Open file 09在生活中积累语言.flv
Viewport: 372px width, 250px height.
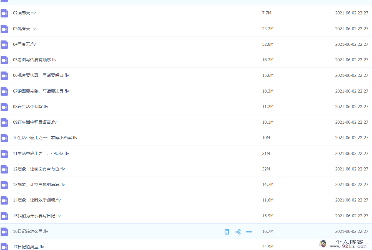point(35,122)
